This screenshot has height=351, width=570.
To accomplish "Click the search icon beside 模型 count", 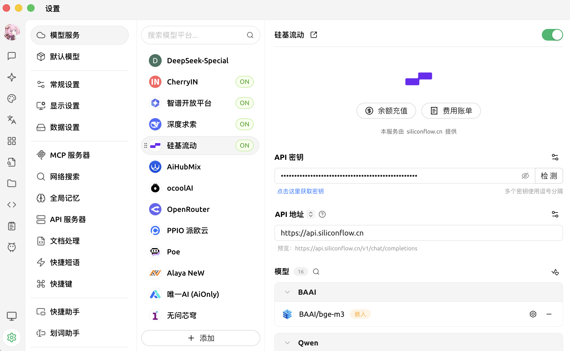I will click(x=316, y=272).
